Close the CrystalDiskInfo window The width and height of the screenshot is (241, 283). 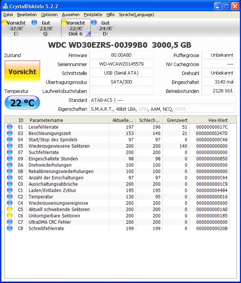pos(235,6)
